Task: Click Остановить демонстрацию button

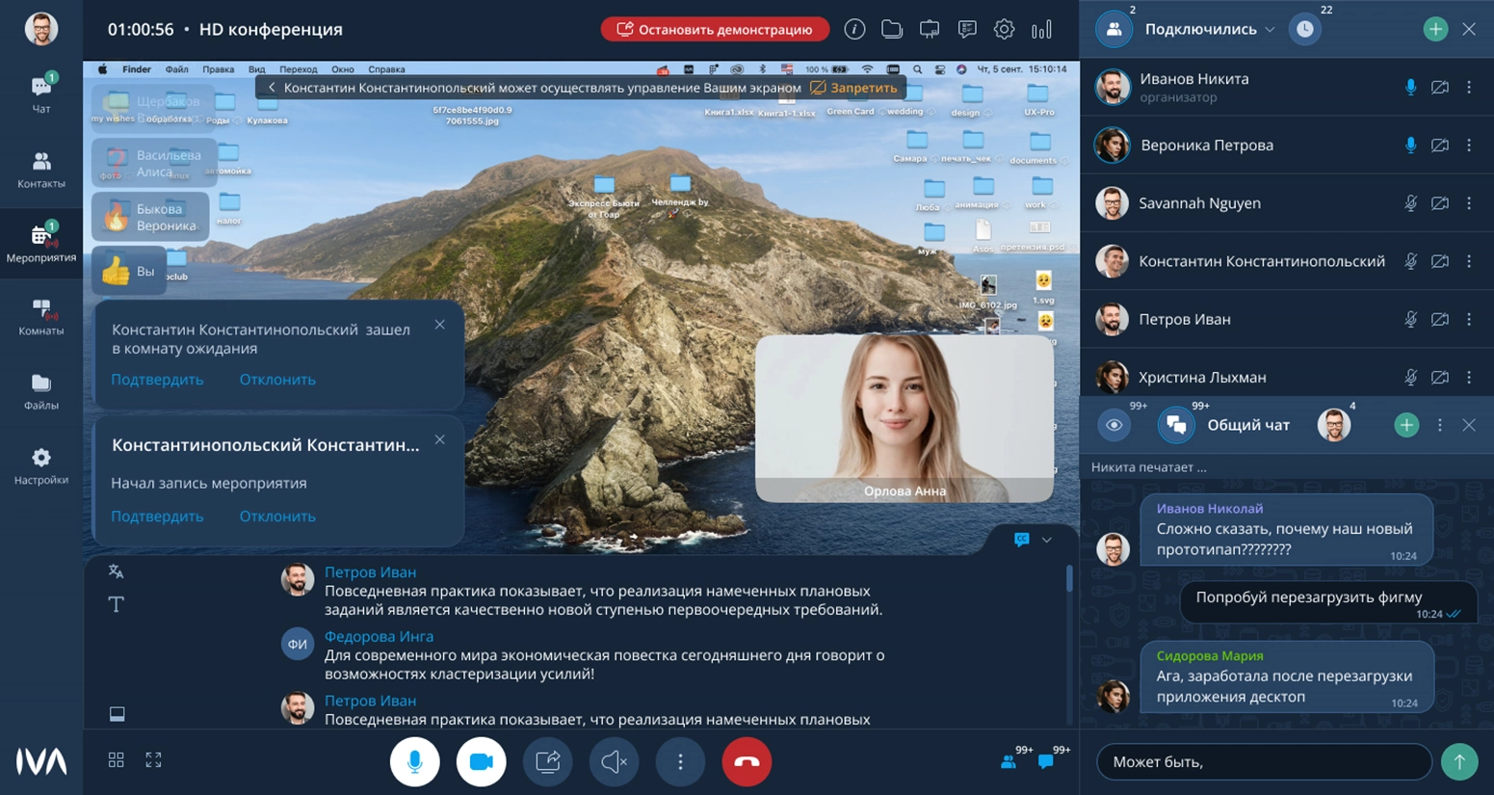Action: (x=716, y=30)
